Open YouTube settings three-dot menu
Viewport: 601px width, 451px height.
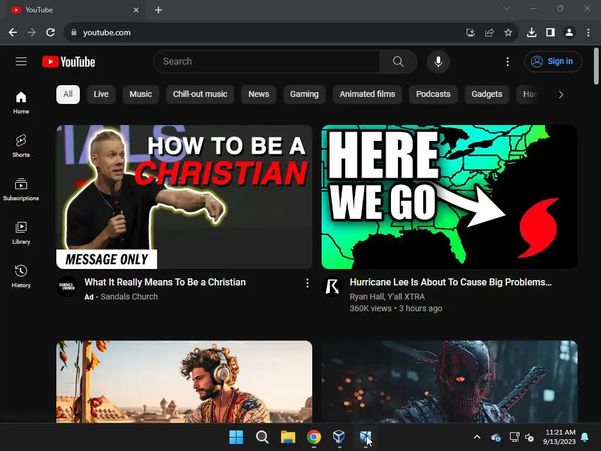tap(508, 61)
